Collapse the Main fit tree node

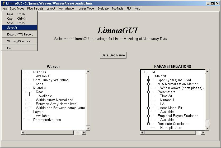pyautogui.click(x=146, y=76)
